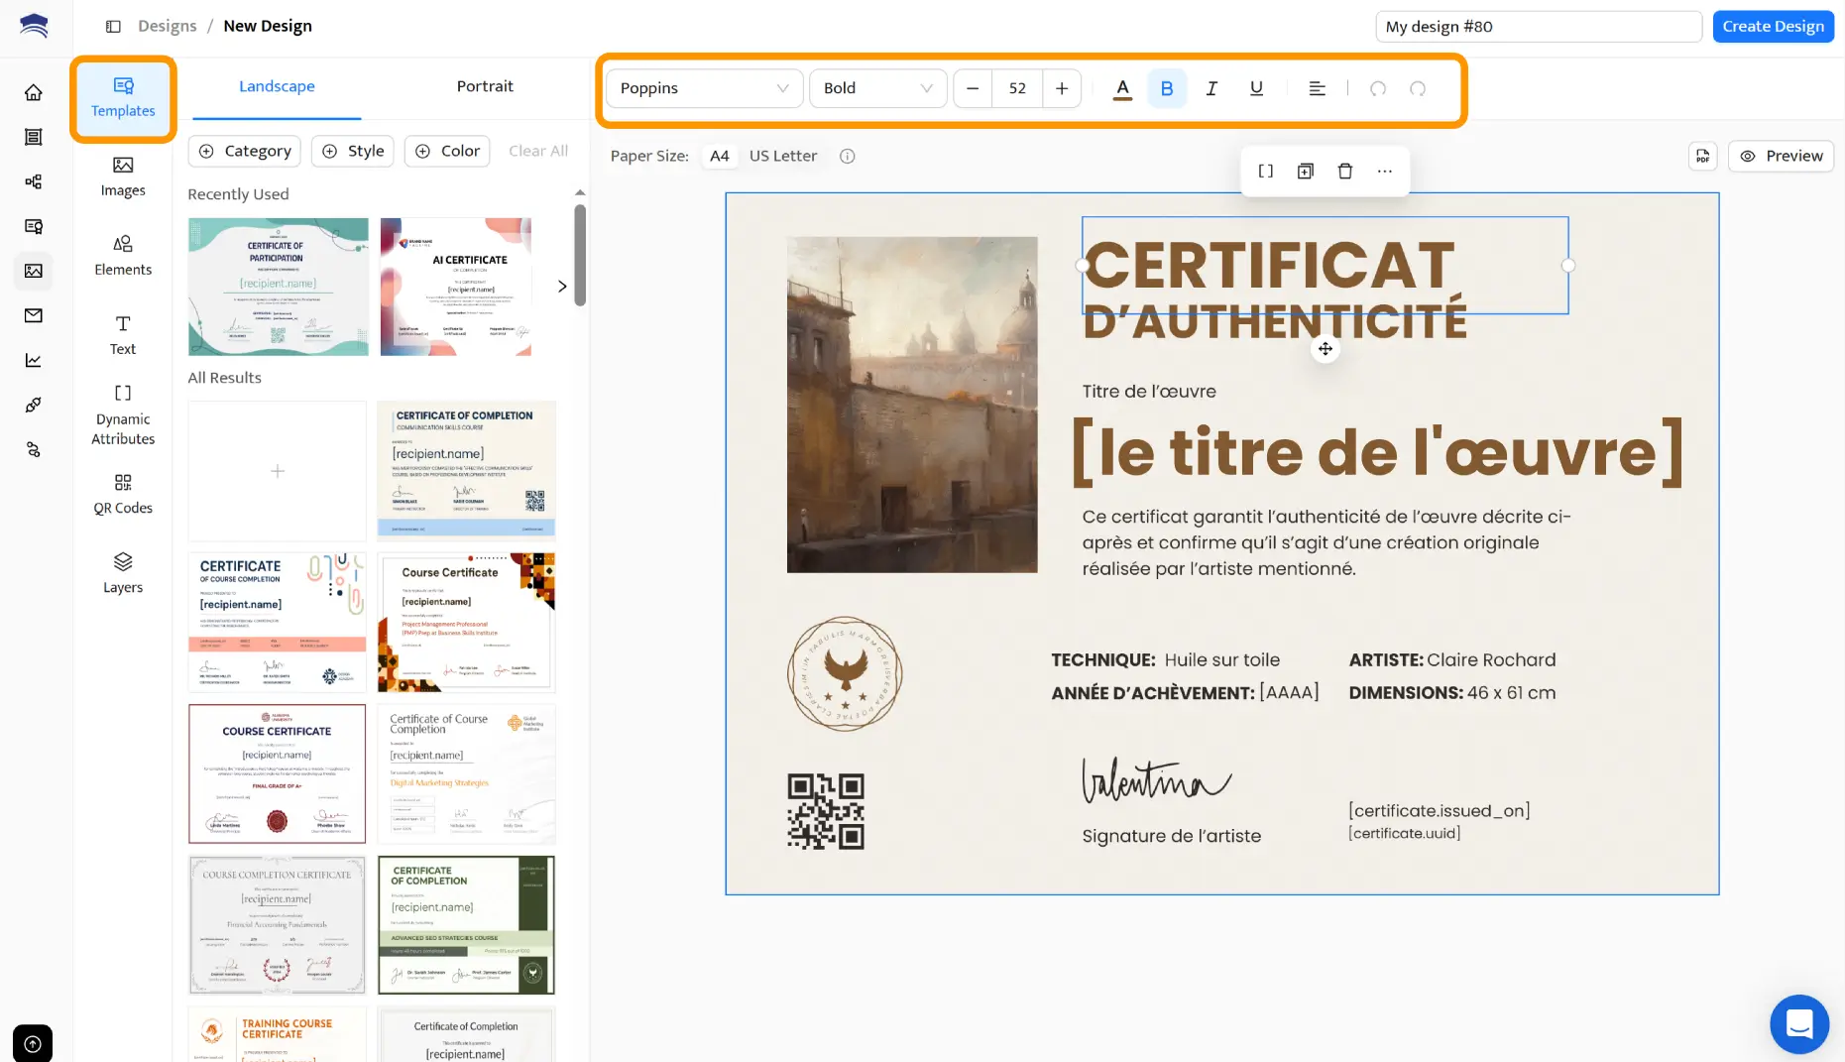Go to Designs breadcrumb
The height and width of the screenshot is (1062, 1845).
point(168,27)
